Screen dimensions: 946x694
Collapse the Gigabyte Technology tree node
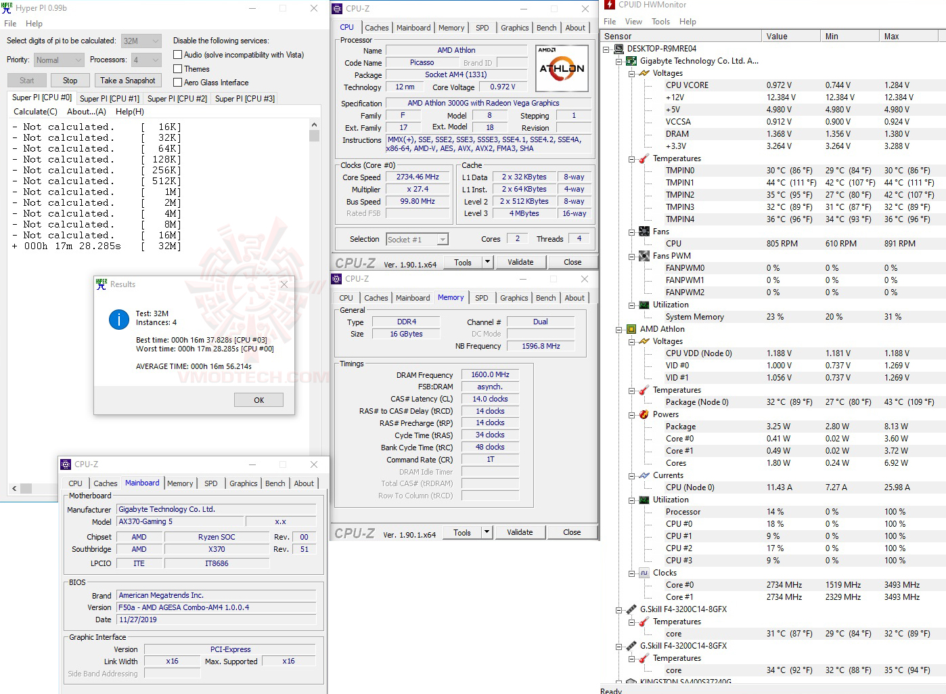pyautogui.click(x=618, y=61)
